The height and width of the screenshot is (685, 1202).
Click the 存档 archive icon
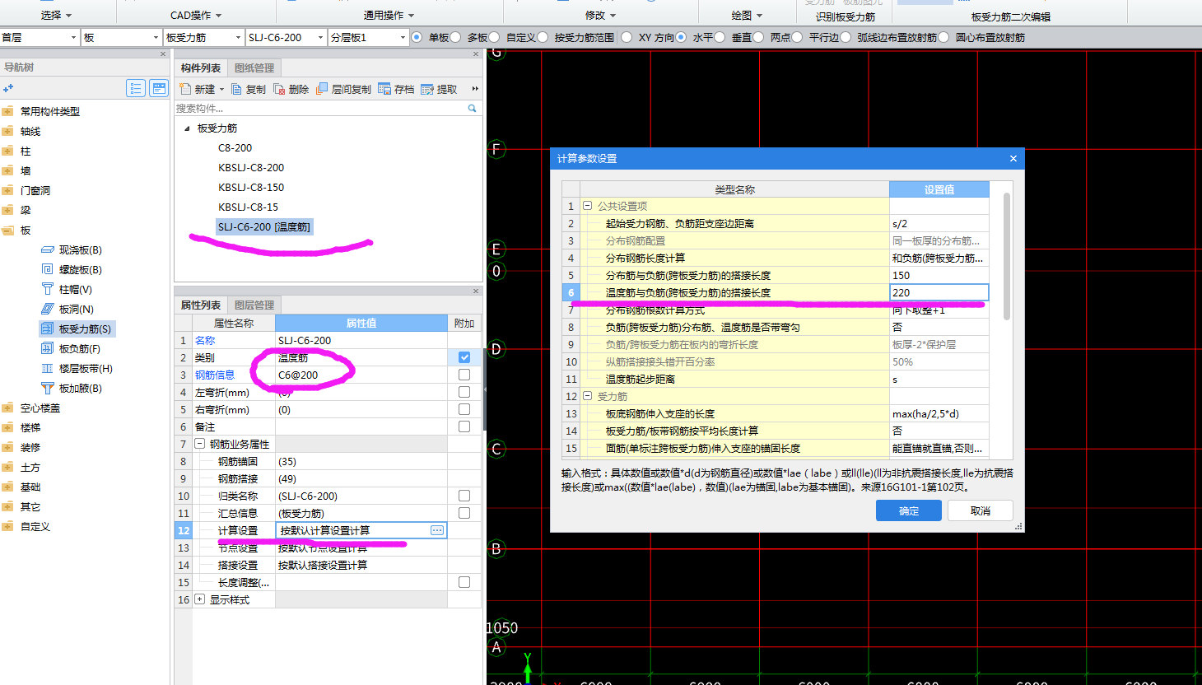point(384,89)
